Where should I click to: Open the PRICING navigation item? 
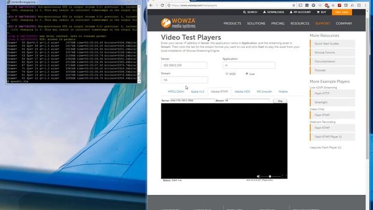(277, 23)
